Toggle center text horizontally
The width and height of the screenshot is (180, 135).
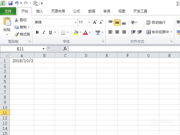click(117, 32)
